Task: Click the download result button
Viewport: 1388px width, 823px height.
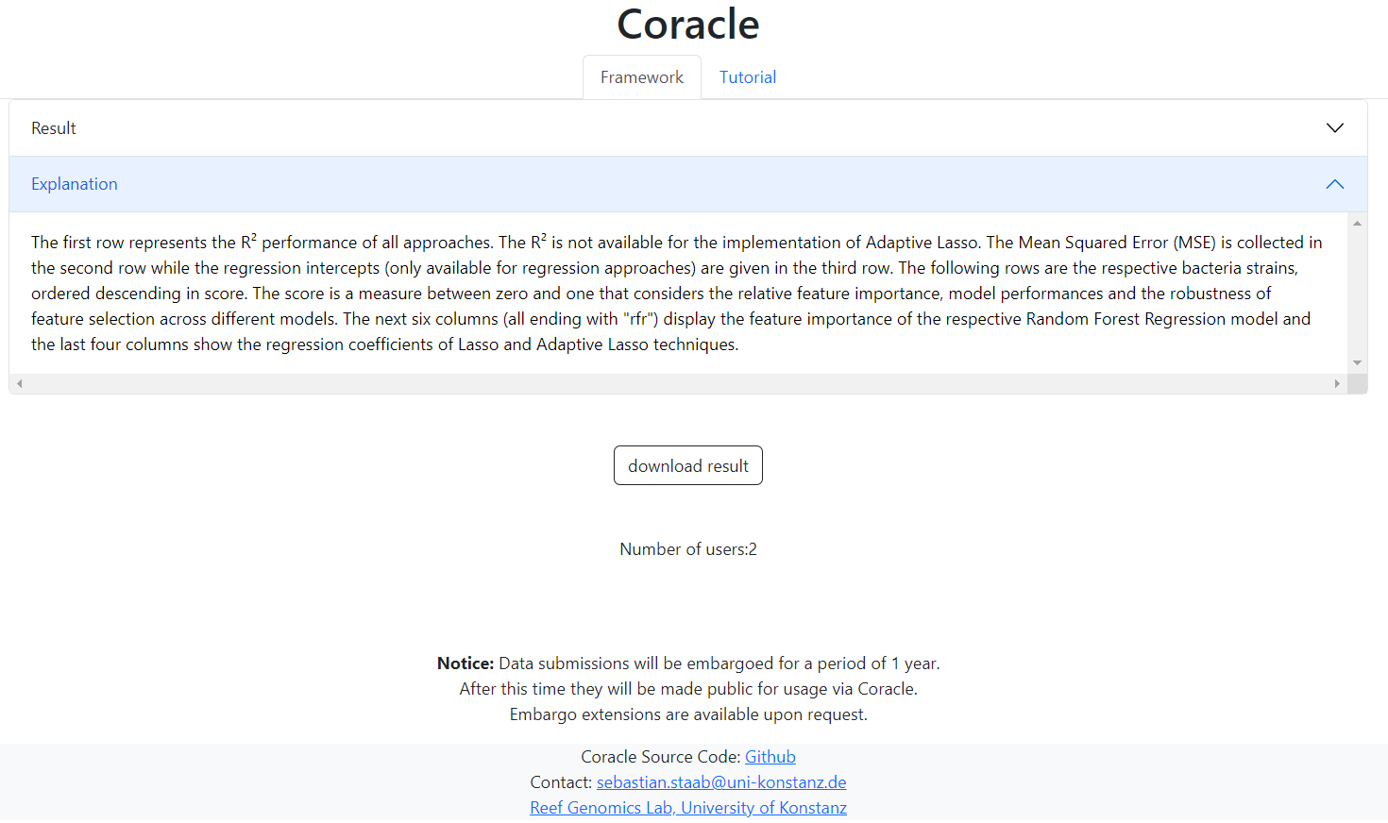Action: 688,465
